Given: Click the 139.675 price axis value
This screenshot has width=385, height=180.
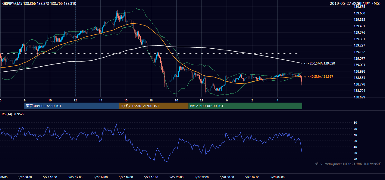Looking at the screenshot, I should point(359,7).
